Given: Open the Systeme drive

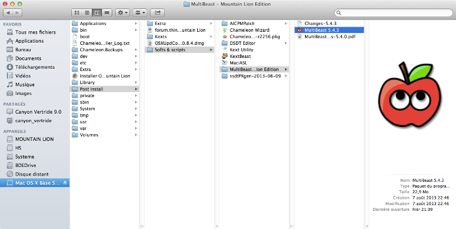Looking at the screenshot, I should (x=35, y=156).
